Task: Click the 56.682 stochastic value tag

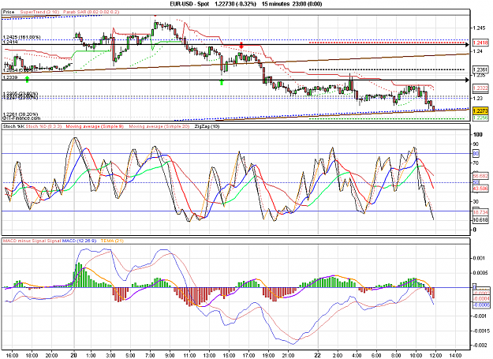Action: (x=480, y=176)
